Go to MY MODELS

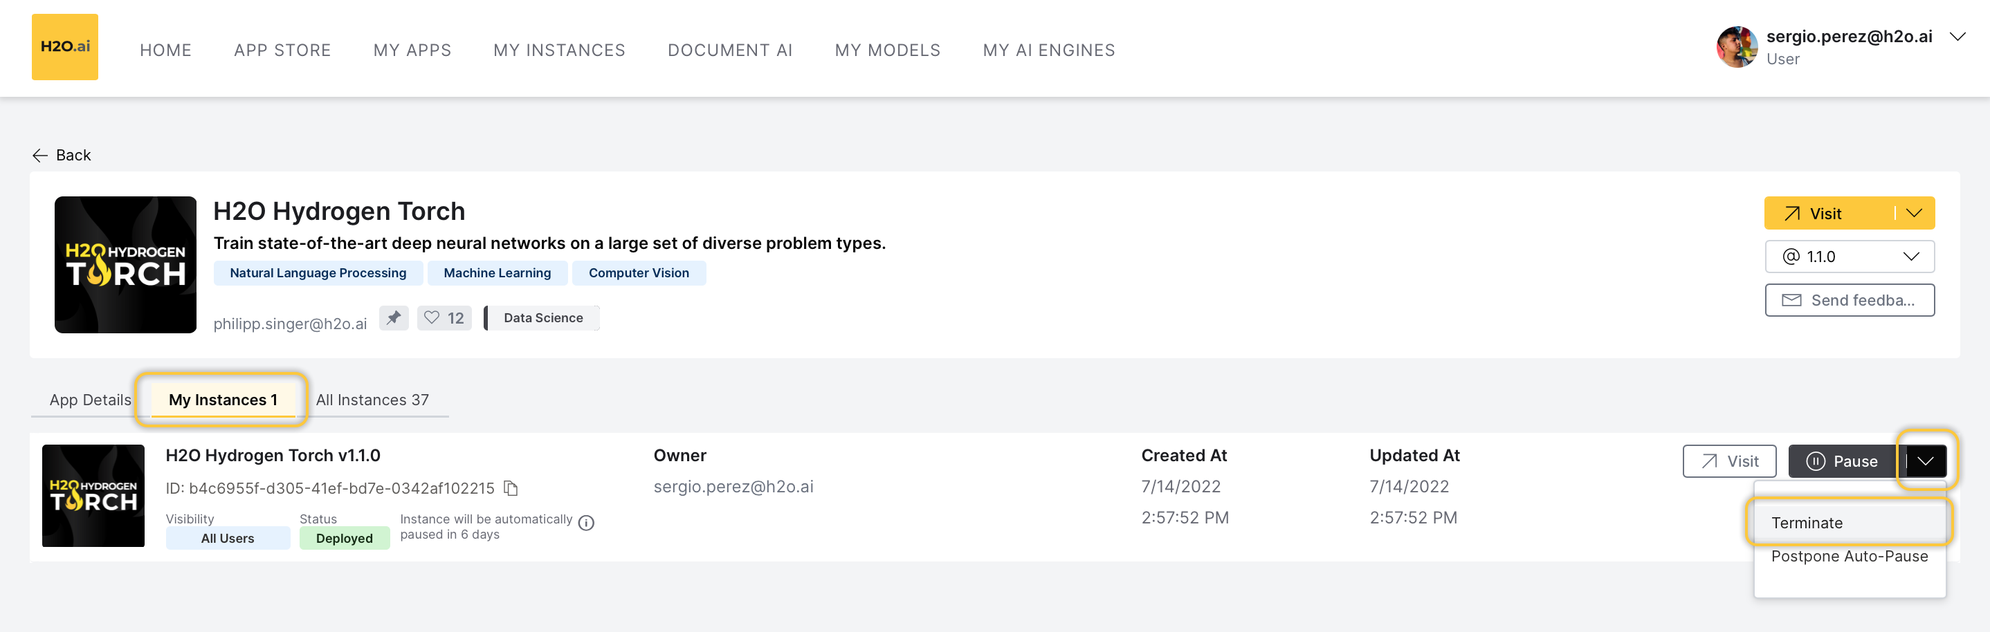[x=888, y=50]
